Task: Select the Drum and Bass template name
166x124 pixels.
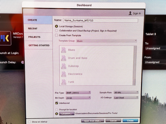Action: 78,58
